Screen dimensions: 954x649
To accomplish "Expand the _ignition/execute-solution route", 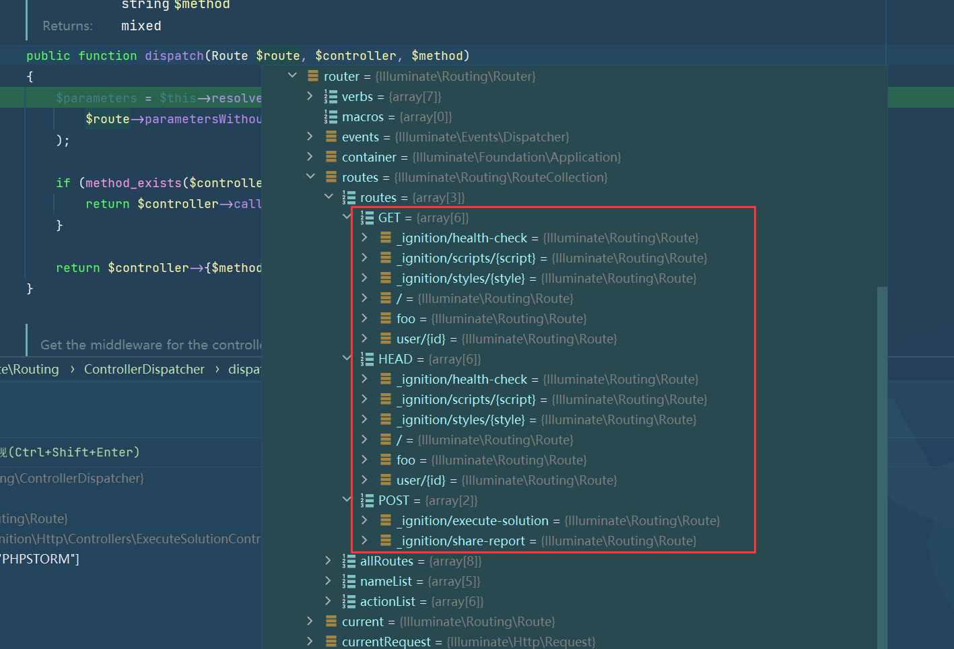I will click(x=364, y=520).
